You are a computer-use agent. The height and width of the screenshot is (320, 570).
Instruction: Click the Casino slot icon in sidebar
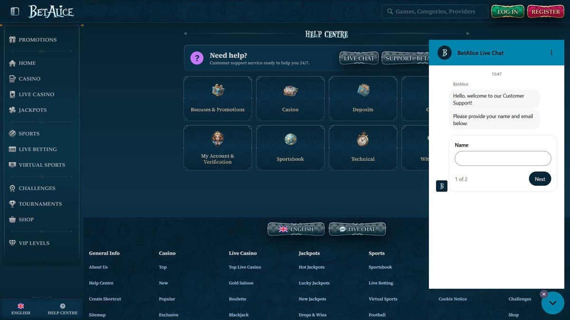click(x=12, y=79)
